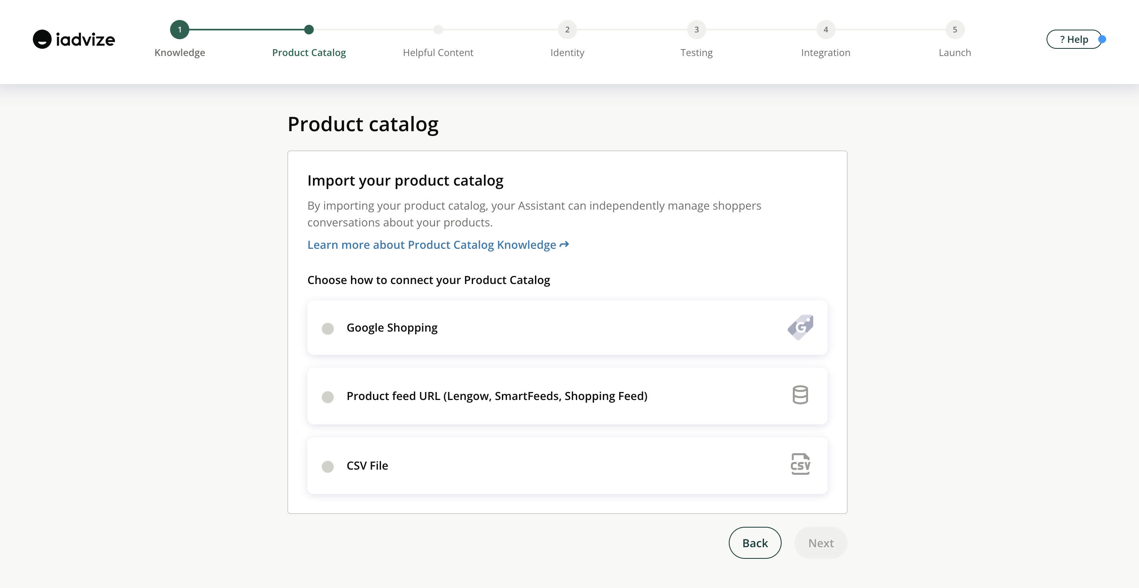Jump to step 5 Launch
The width and height of the screenshot is (1139, 588).
[954, 30]
